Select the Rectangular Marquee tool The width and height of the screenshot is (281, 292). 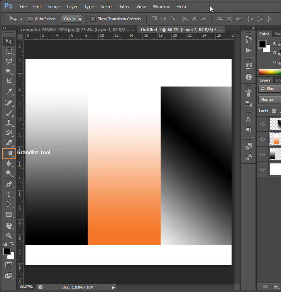point(9,51)
